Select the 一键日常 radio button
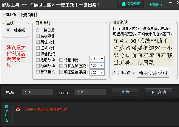This screenshot has width=179, height=127. pos(38,30)
